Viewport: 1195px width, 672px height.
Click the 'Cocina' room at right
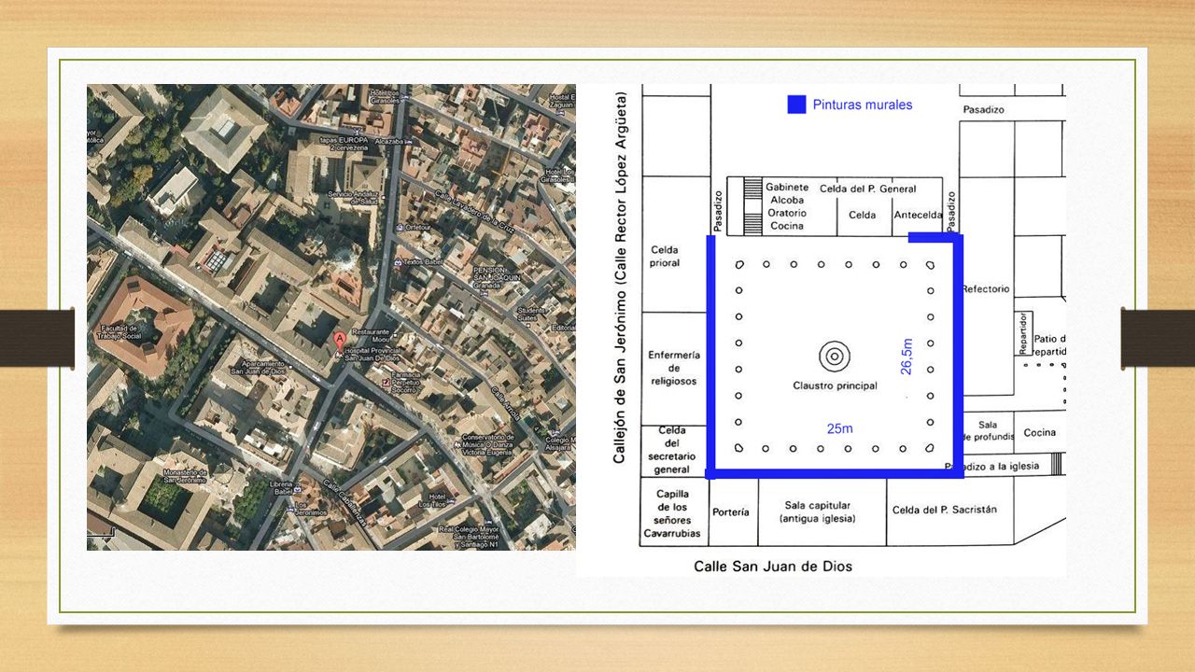click(1039, 432)
